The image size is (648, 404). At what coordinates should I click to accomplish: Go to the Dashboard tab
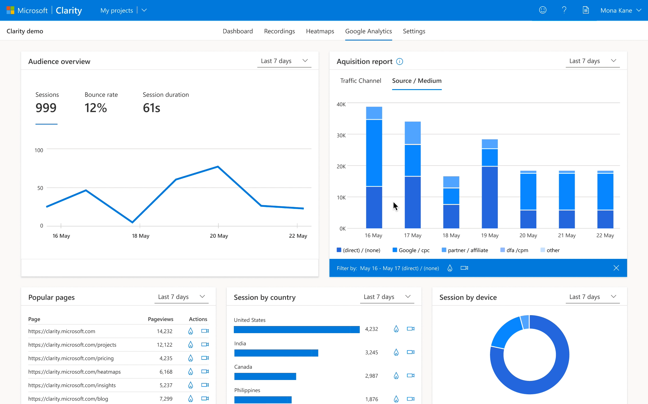[x=238, y=31]
